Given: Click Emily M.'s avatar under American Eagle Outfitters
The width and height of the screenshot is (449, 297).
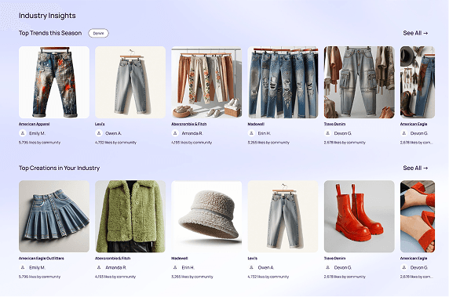Looking at the screenshot, I should click(22, 267).
